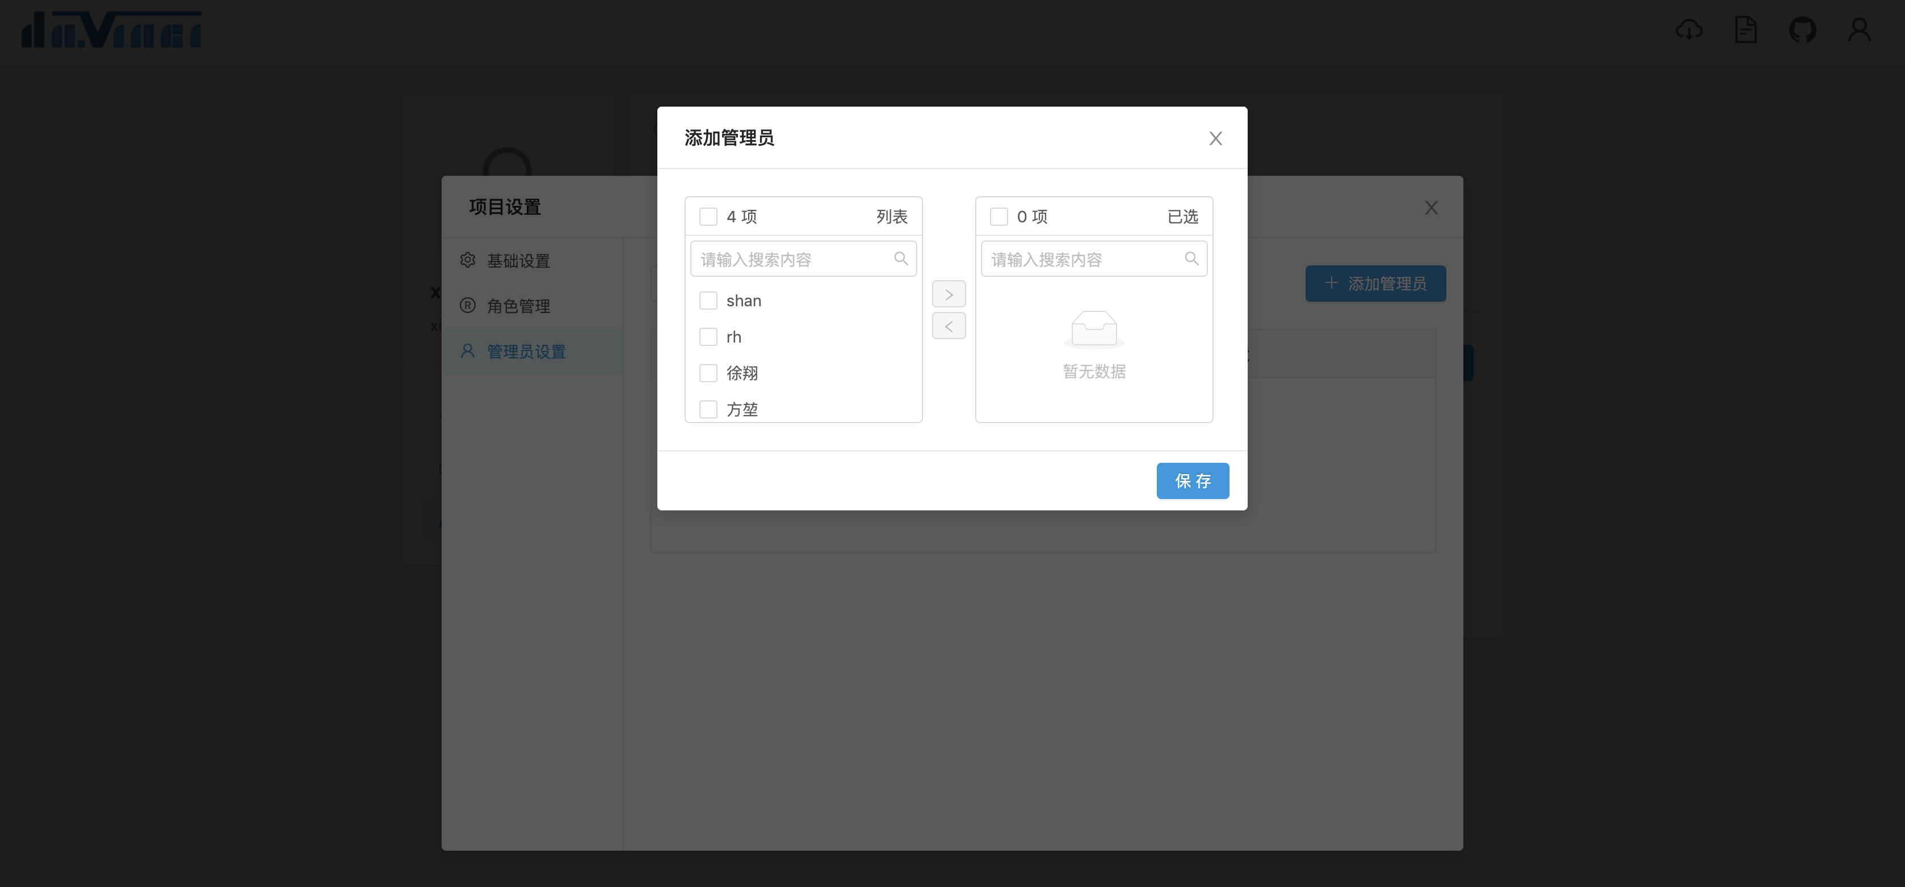Image resolution: width=1905 pixels, height=887 pixels.
Task: Click the cloud download icon in header
Action: 1688,30
